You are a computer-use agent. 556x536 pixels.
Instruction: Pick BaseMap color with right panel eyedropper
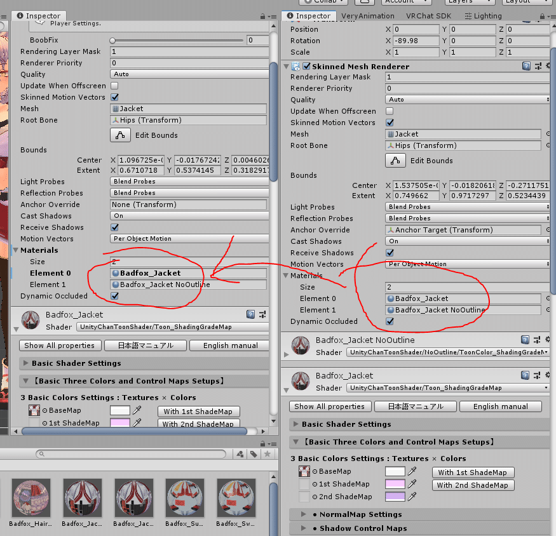click(412, 471)
